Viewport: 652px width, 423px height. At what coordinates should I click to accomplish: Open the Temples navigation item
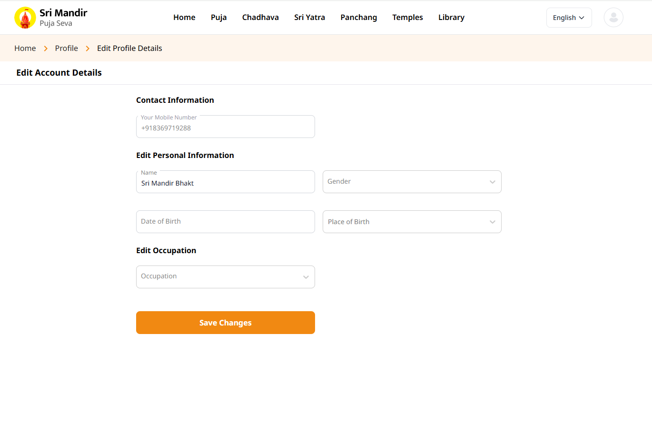[x=407, y=18]
